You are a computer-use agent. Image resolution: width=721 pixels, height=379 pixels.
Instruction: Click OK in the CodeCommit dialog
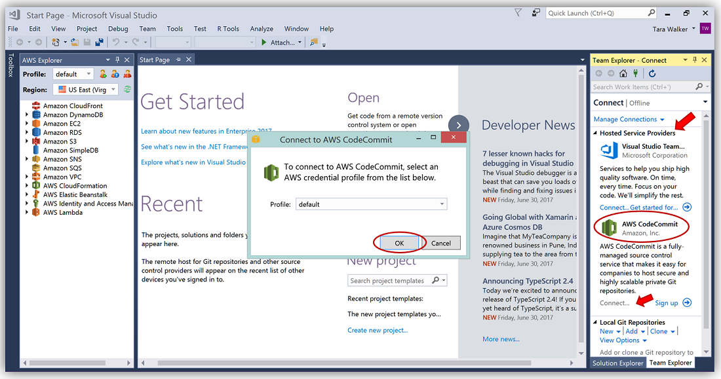pos(399,243)
